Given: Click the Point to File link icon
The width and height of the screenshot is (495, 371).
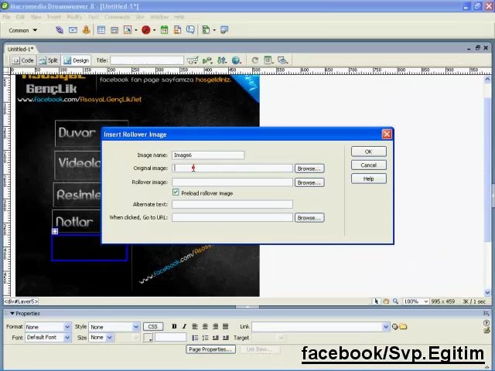Looking at the screenshot, I should (394, 327).
